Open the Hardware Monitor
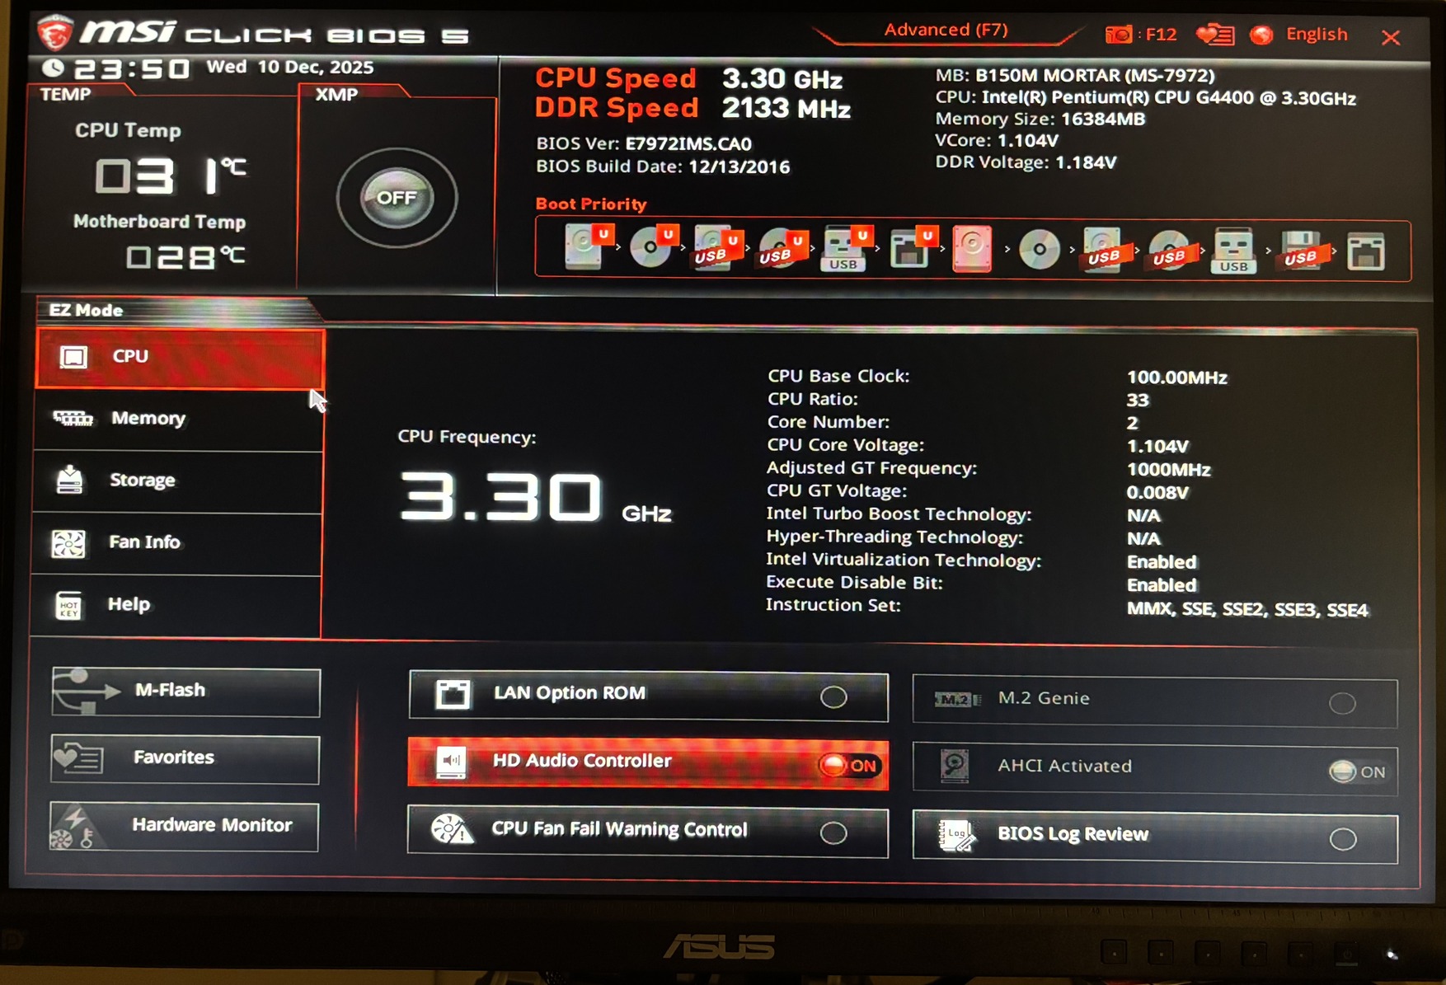The width and height of the screenshot is (1446, 985). tap(184, 827)
